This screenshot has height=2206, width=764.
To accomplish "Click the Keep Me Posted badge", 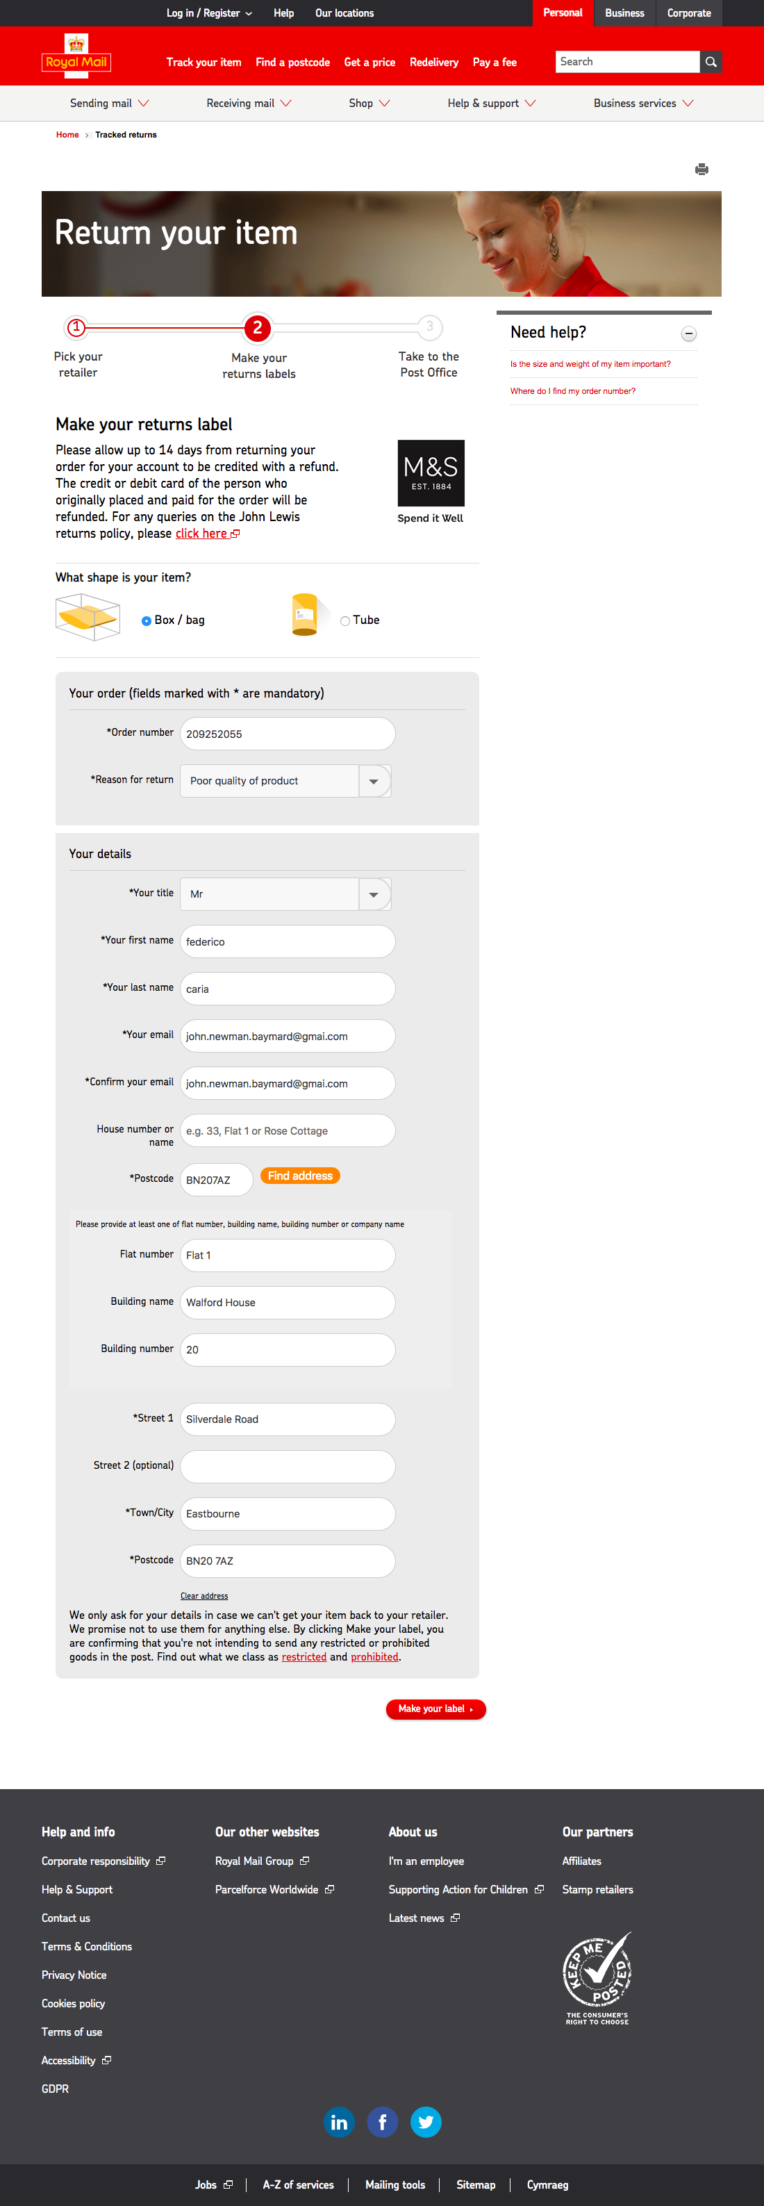I will pos(597,1977).
